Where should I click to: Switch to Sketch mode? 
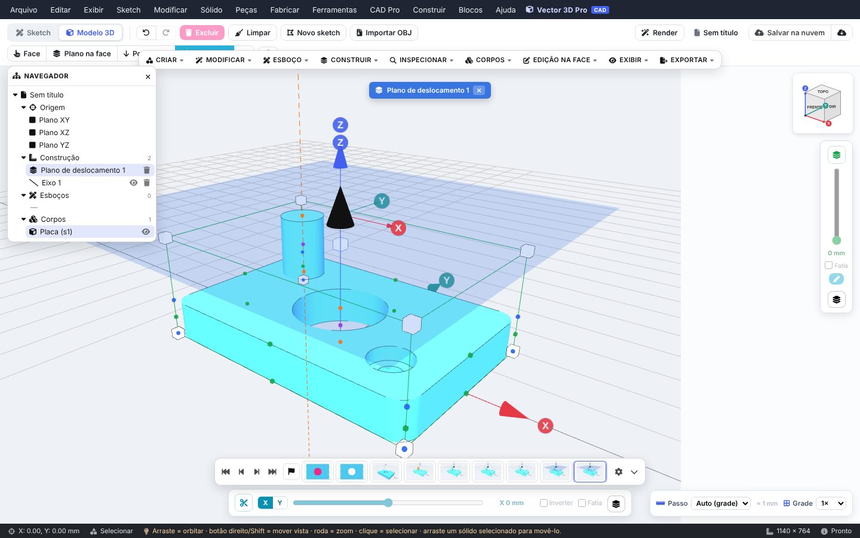click(x=33, y=33)
